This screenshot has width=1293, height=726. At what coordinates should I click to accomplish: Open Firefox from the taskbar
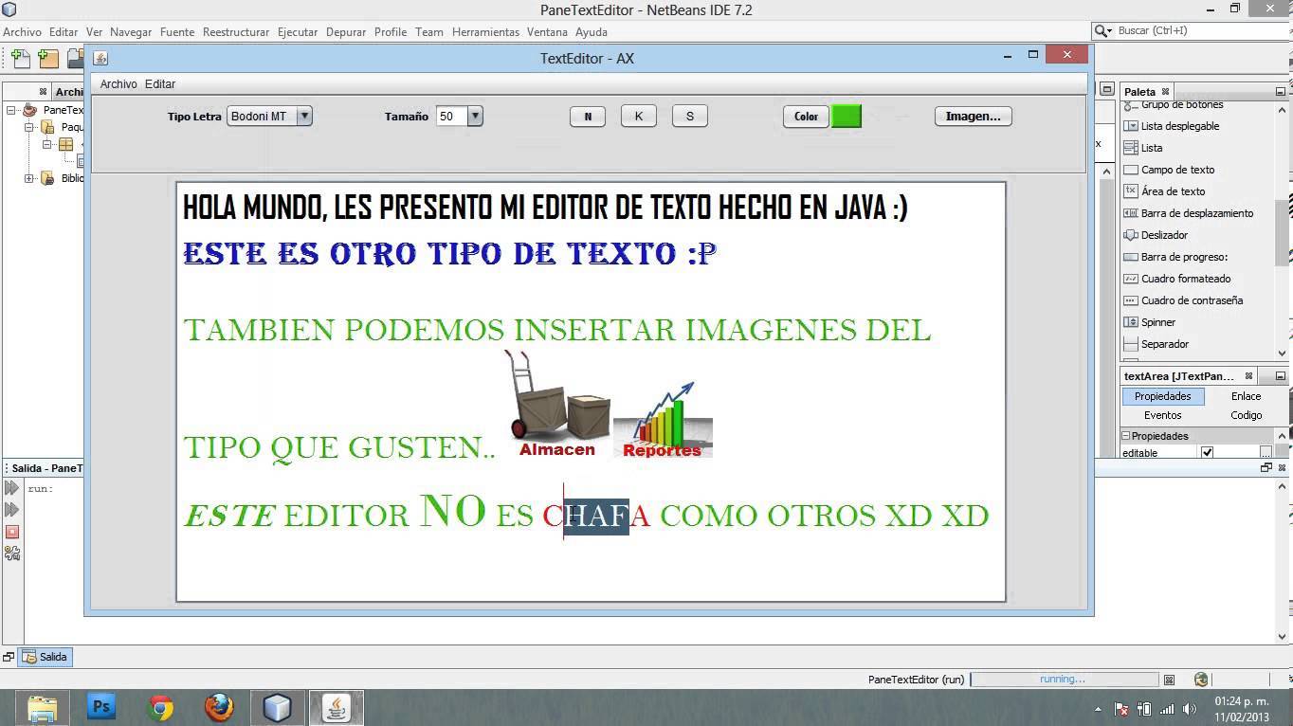tap(219, 707)
